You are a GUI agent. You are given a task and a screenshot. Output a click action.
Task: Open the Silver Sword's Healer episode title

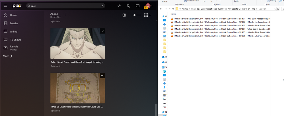77,107
